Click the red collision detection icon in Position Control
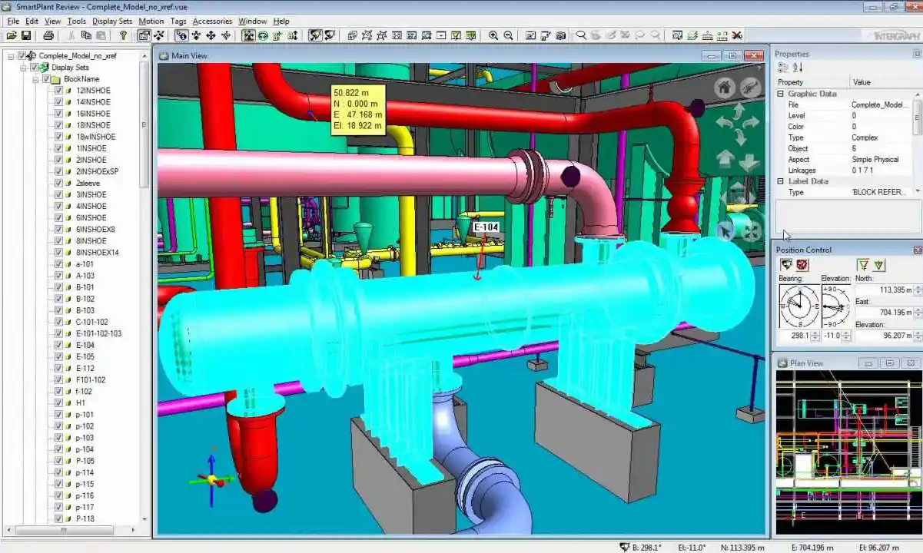The width and height of the screenshot is (923, 553). tap(802, 265)
